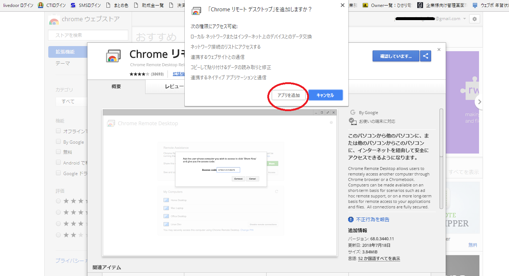
Task: Click the blue alert icon next to 不正行為を報告
Action: (351, 219)
